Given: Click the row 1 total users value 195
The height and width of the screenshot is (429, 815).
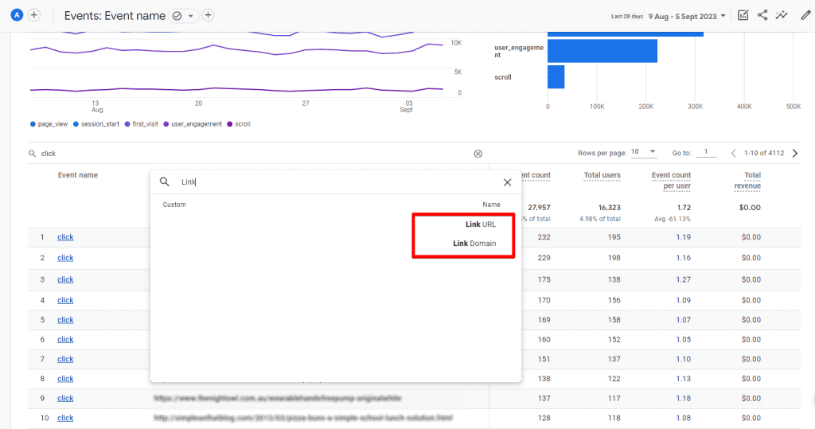Looking at the screenshot, I should pos(614,237).
